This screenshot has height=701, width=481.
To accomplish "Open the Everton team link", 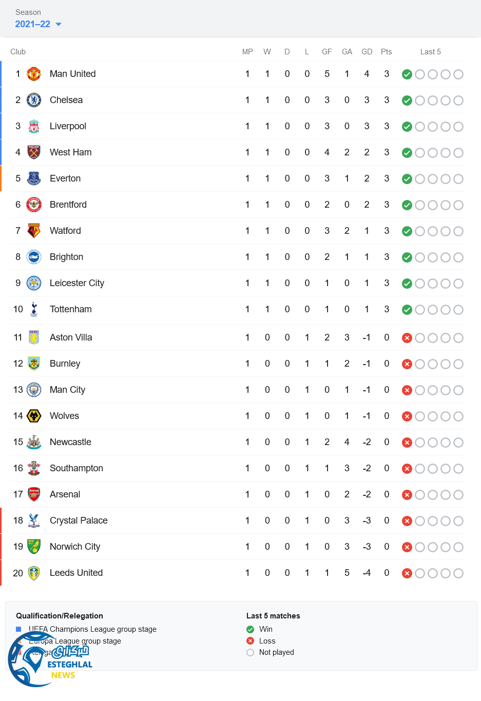I will coord(65,178).
